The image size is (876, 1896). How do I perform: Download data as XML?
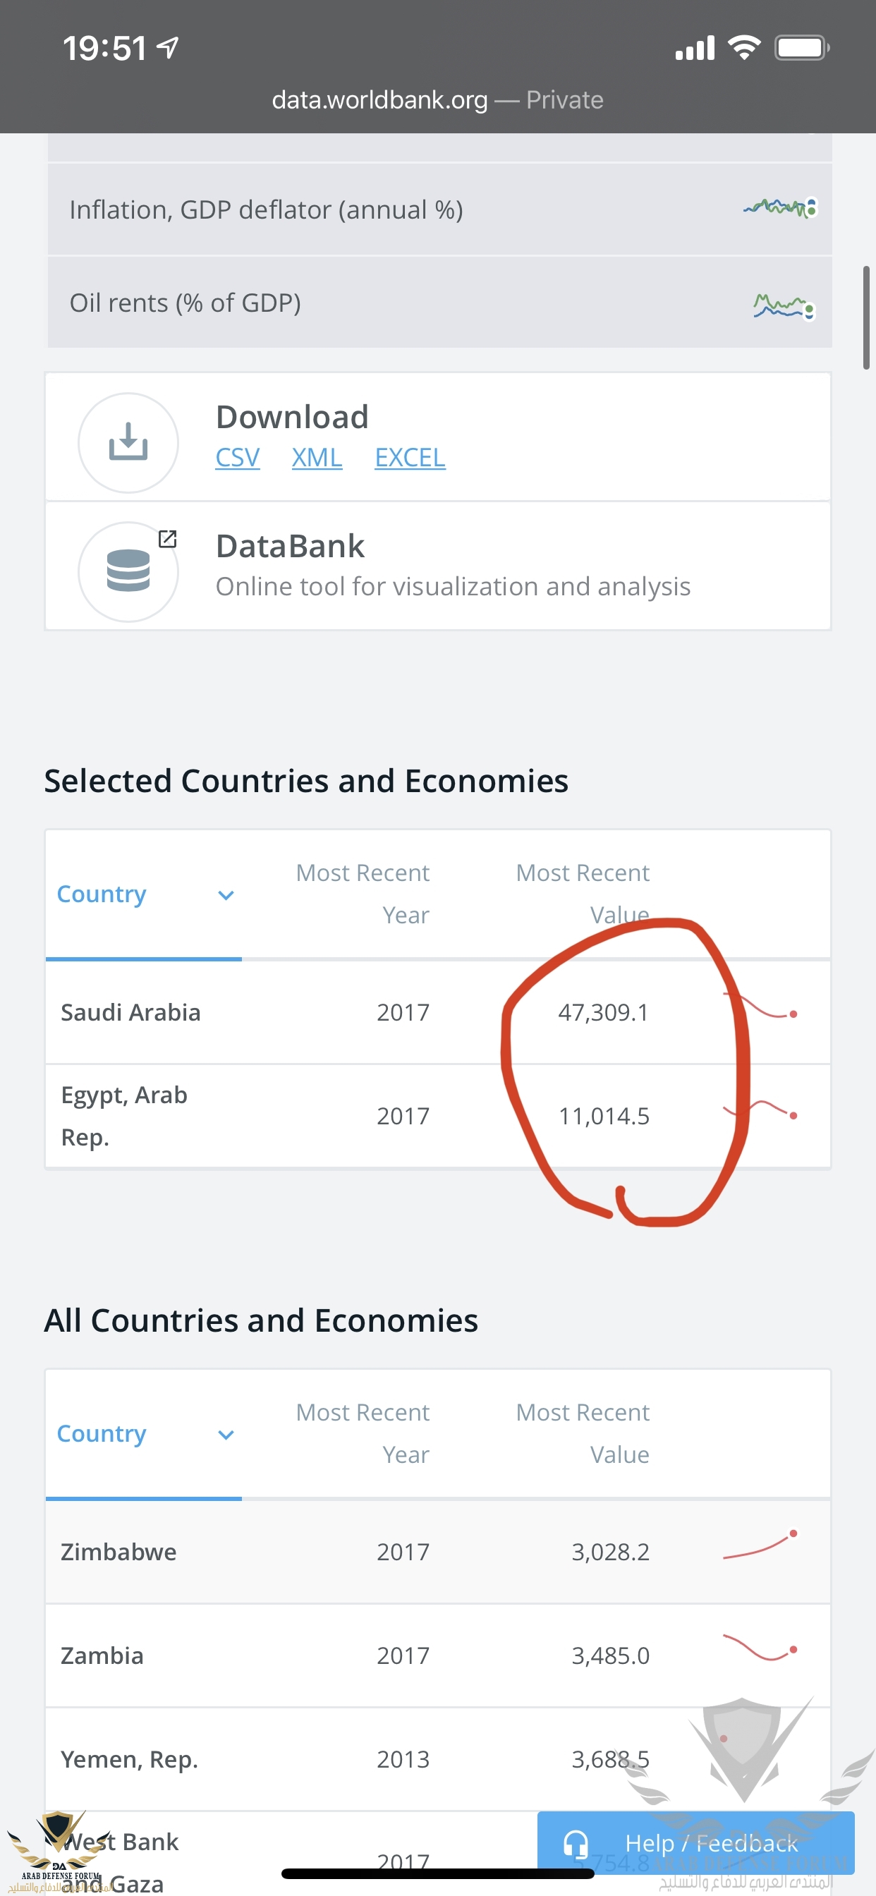(317, 458)
